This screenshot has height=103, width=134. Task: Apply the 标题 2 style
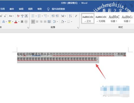coord(127,19)
